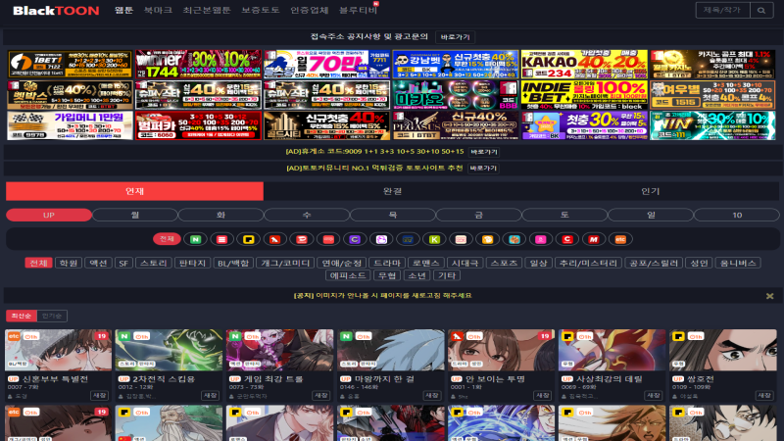Select the green Naver platform icon
This screenshot has height=441, width=784.
(196, 239)
